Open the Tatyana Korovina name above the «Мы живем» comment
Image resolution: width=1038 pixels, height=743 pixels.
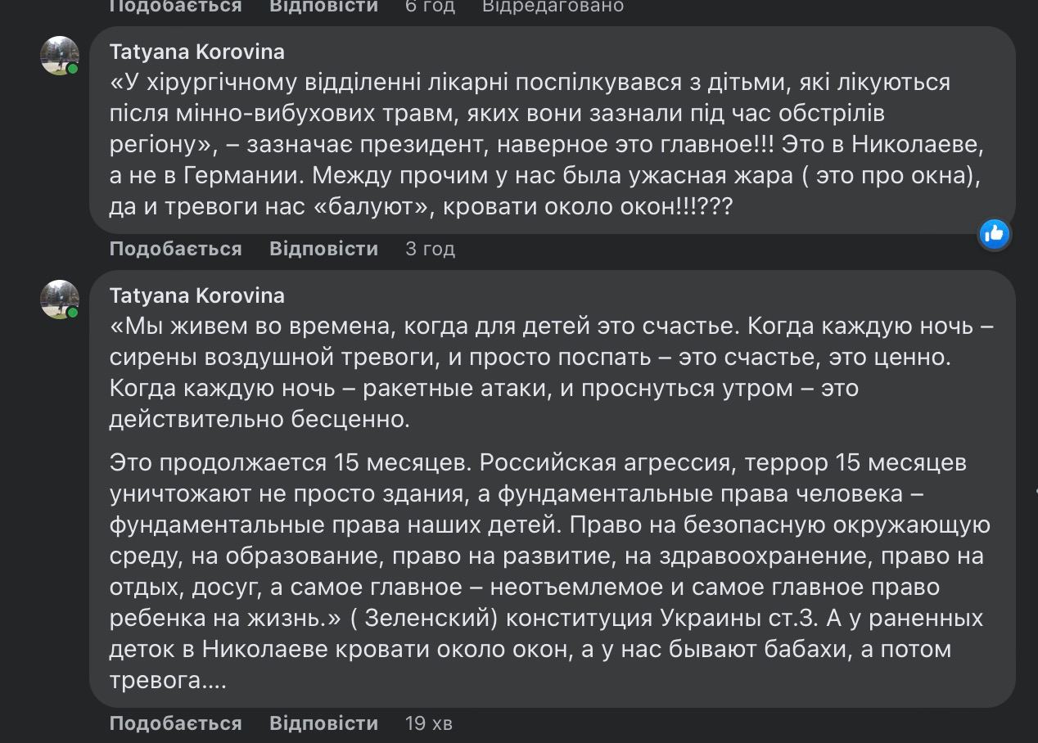point(197,295)
